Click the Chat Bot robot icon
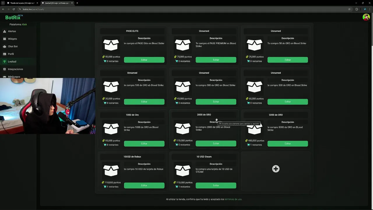The width and height of the screenshot is (373, 210). tap(5, 46)
